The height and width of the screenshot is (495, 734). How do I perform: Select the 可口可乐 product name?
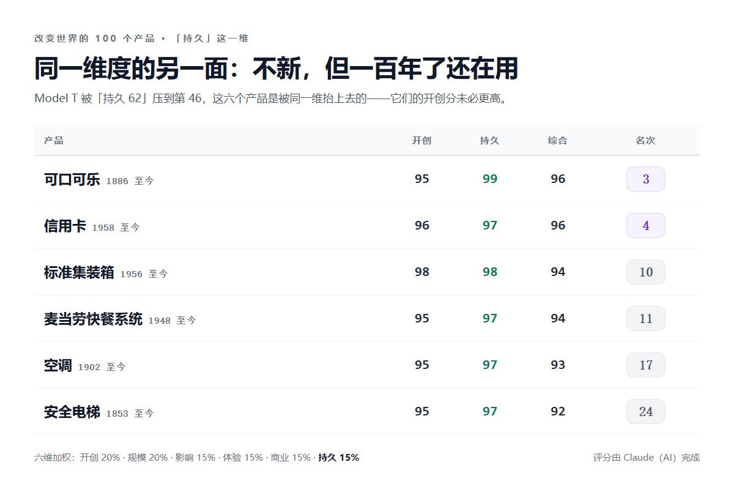click(x=72, y=180)
